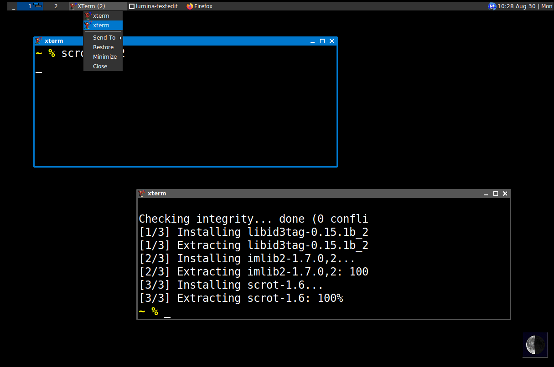Choose Minimize from the window menu
554x367 pixels.
tap(104, 57)
